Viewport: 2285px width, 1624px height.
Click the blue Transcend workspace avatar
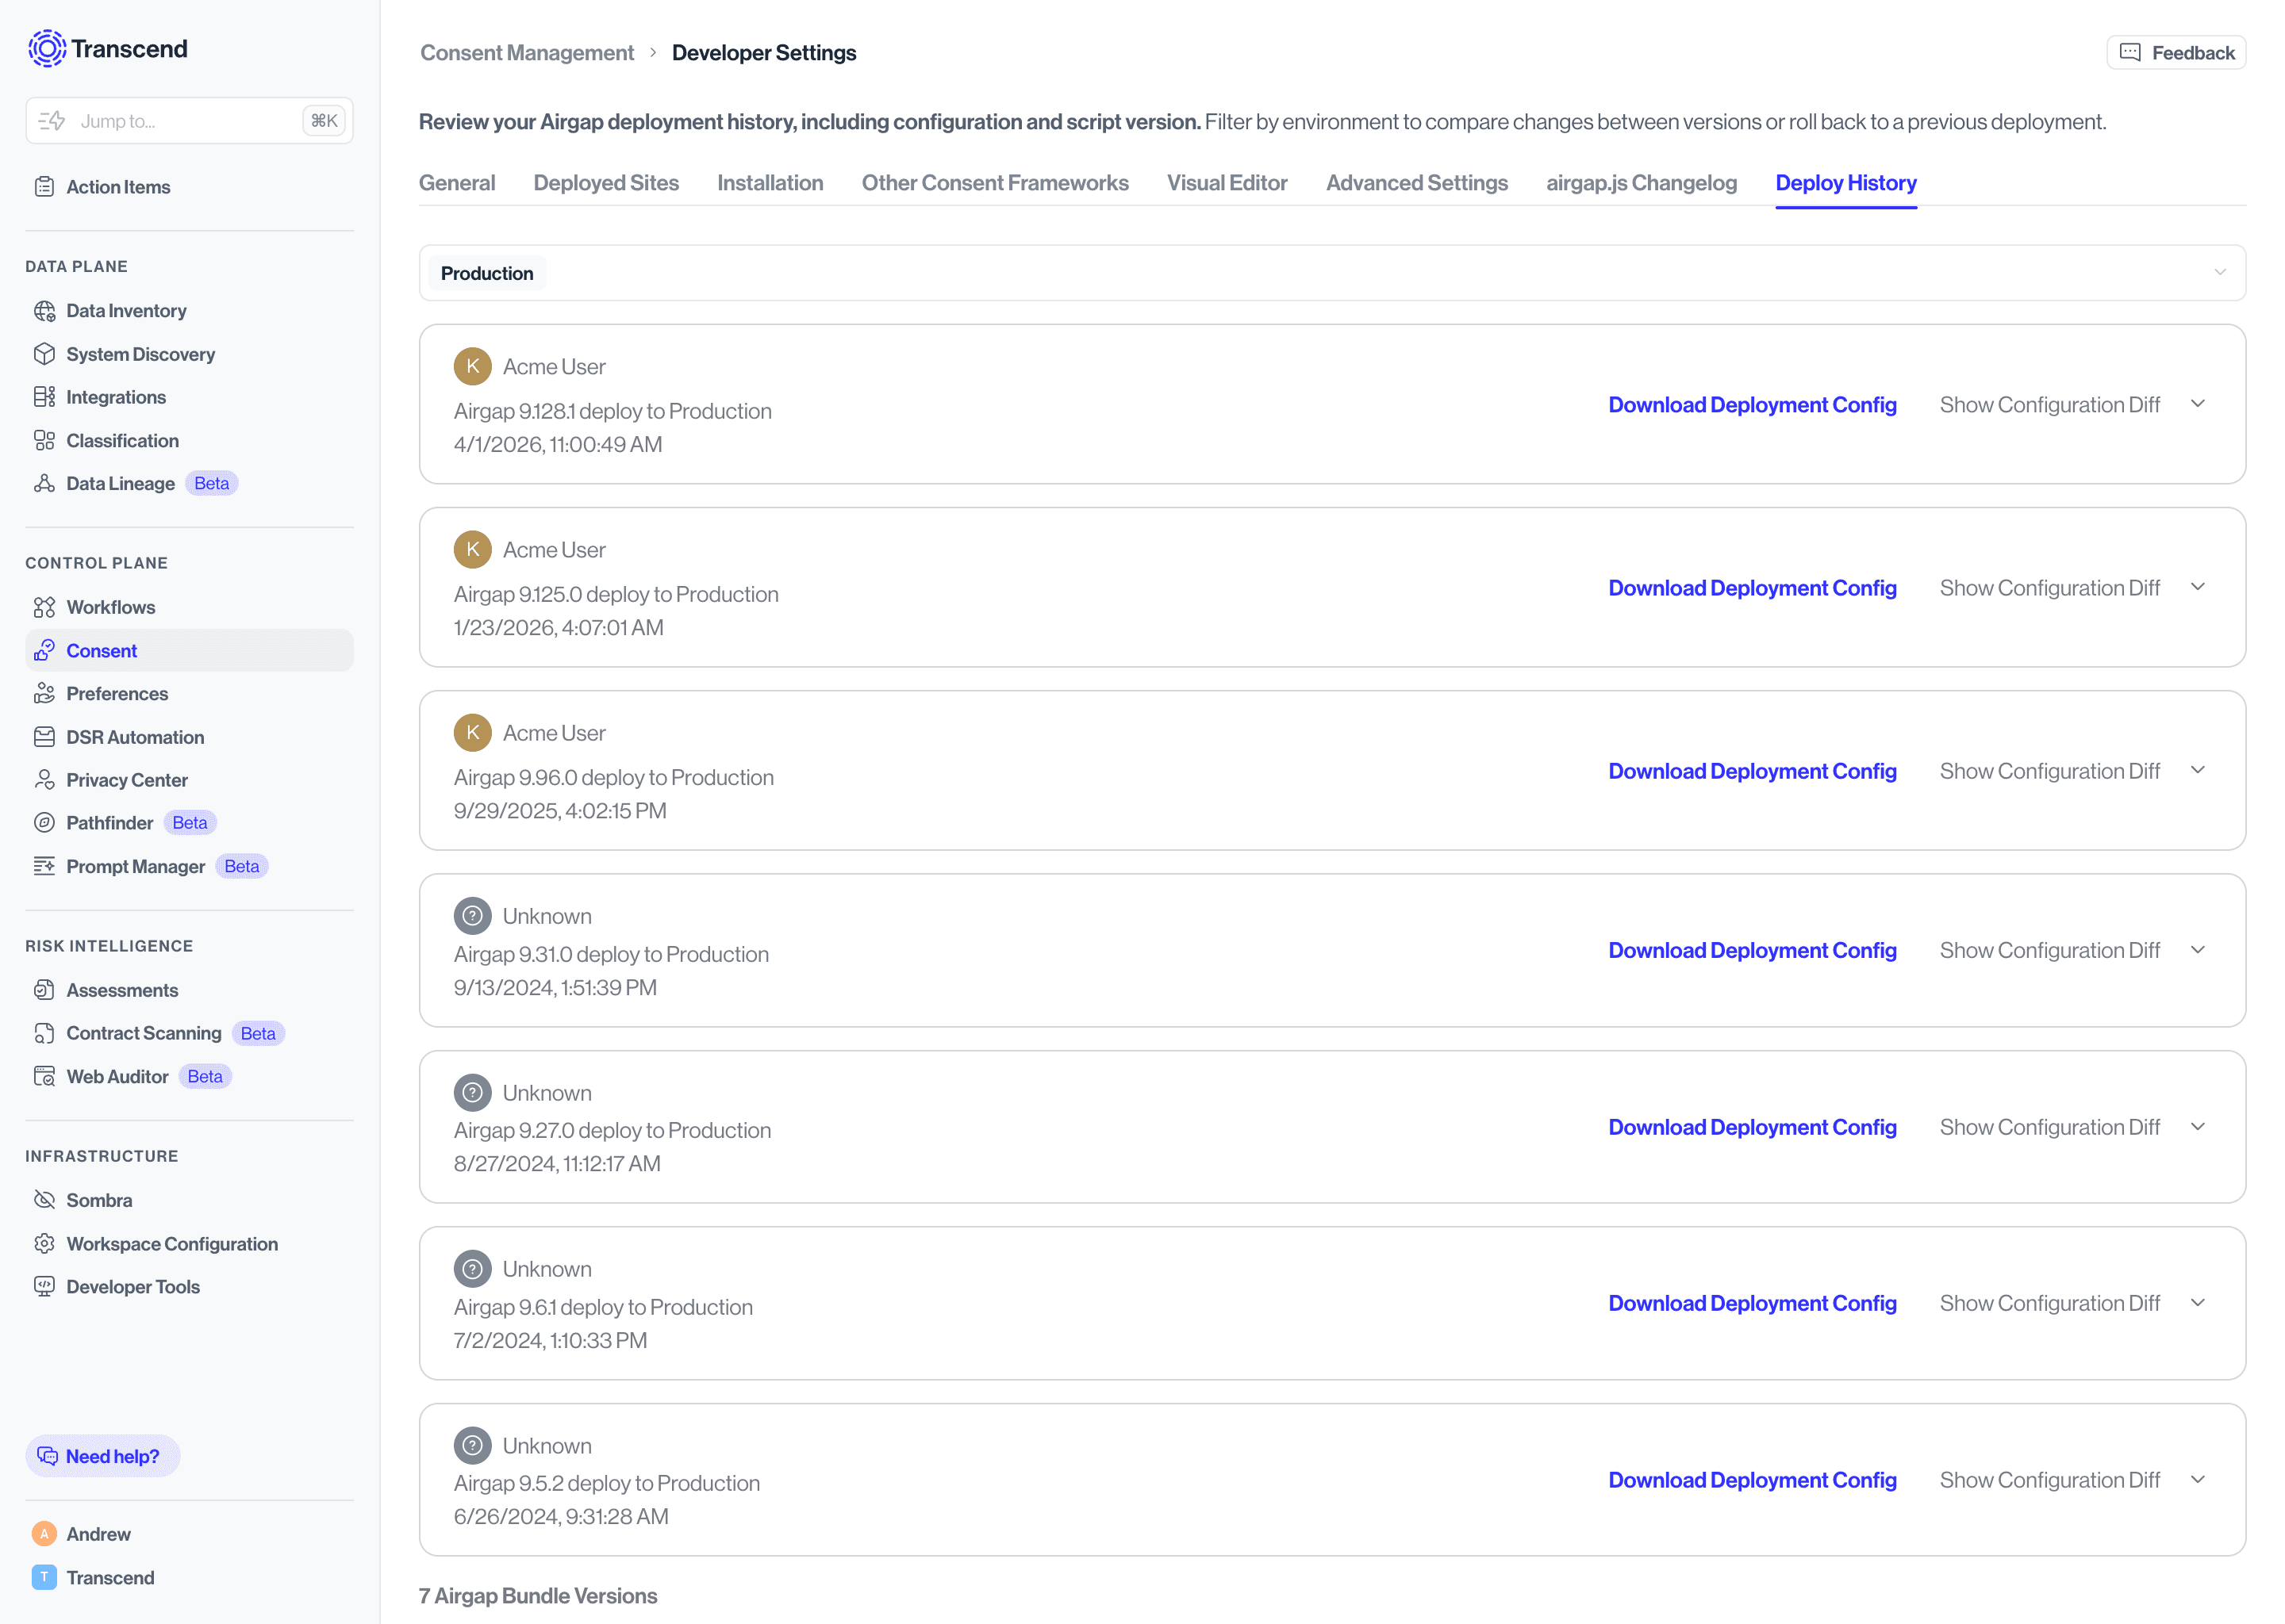44,1578
